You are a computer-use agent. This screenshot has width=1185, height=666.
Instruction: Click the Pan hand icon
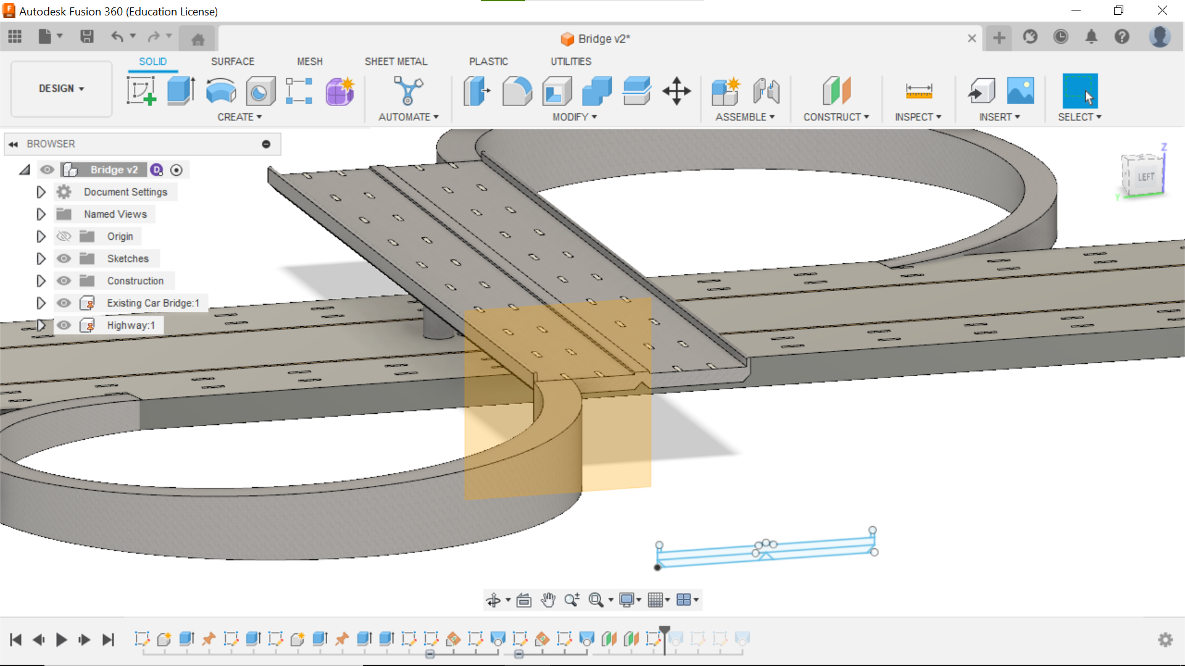coord(548,600)
